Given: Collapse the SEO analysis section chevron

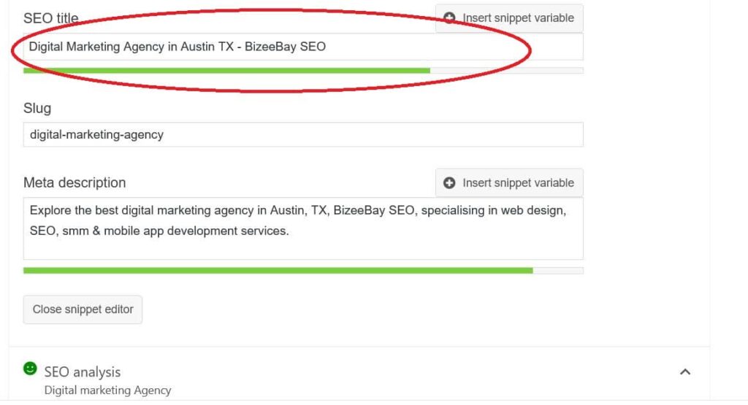Looking at the screenshot, I should click(x=685, y=371).
